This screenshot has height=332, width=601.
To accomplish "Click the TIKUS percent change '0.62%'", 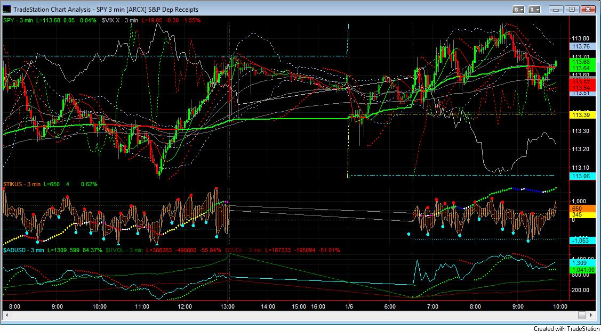I will pos(89,184).
